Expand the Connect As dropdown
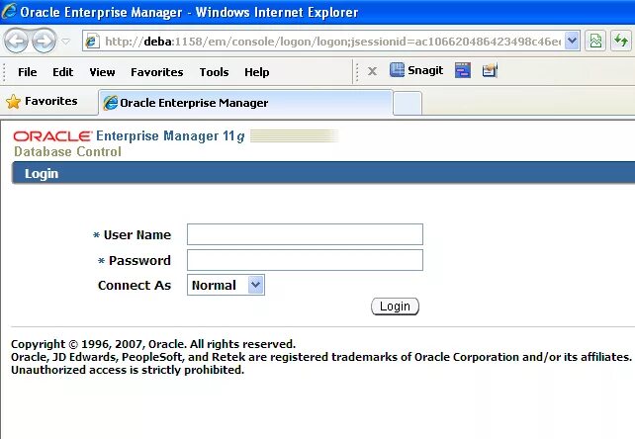Image resolution: width=635 pixels, height=439 pixels. pos(226,285)
